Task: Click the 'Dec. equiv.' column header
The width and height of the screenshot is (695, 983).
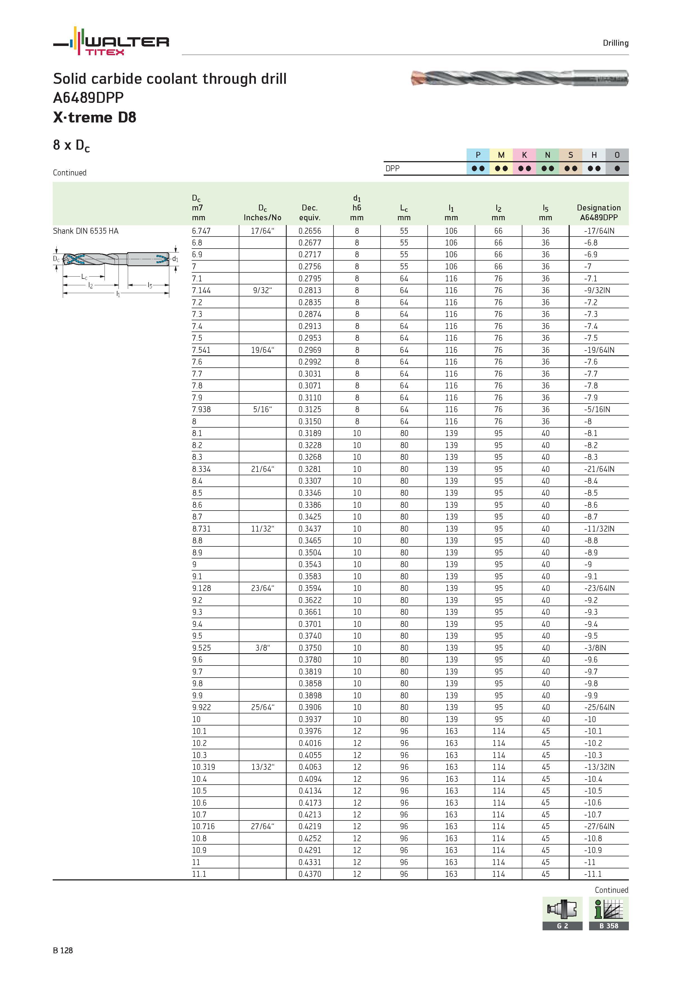Action: pyautogui.click(x=310, y=213)
